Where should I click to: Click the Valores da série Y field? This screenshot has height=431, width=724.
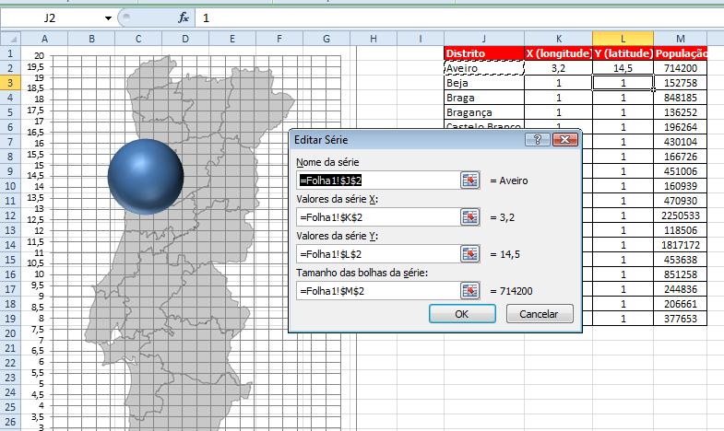click(x=378, y=254)
